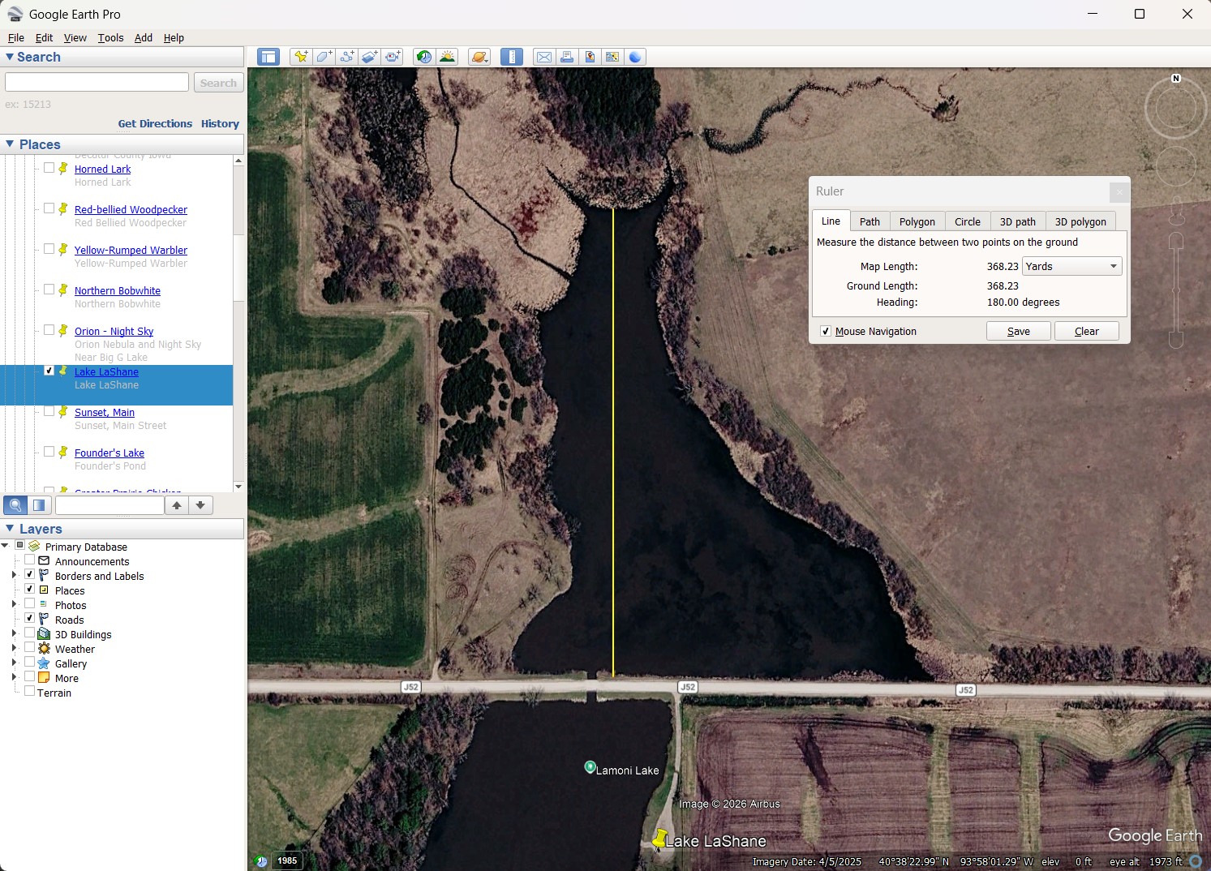This screenshot has width=1211, height=871.
Task: Click the Show Ruler toolbar icon
Action: click(x=512, y=57)
